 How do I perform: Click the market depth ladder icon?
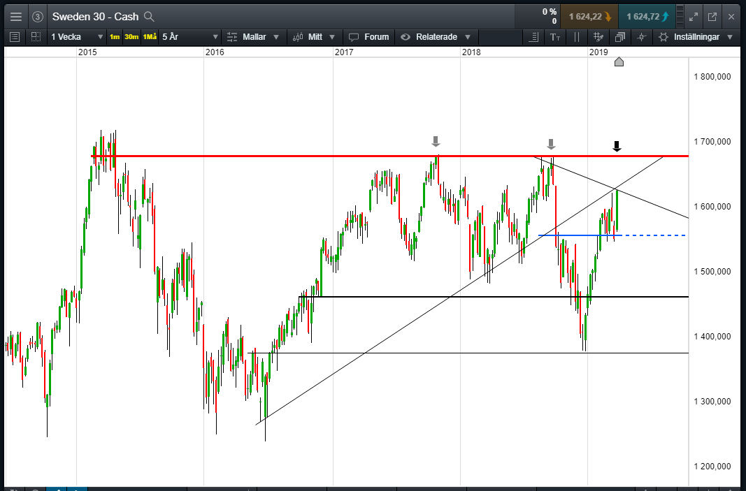point(680,17)
